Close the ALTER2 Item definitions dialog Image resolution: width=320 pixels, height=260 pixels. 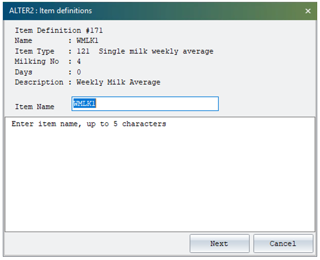[x=308, y=11]
